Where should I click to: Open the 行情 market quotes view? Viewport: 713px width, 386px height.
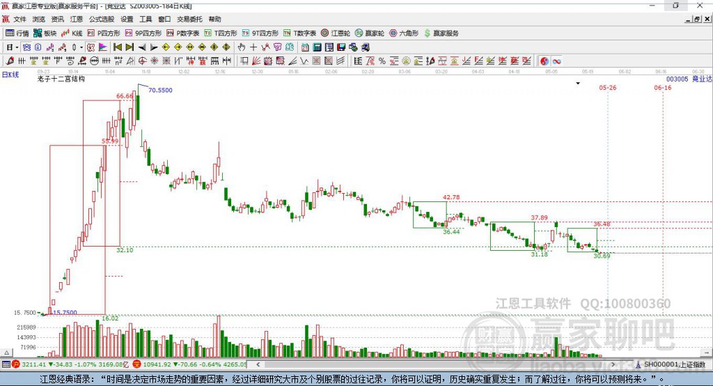[17, 33]
